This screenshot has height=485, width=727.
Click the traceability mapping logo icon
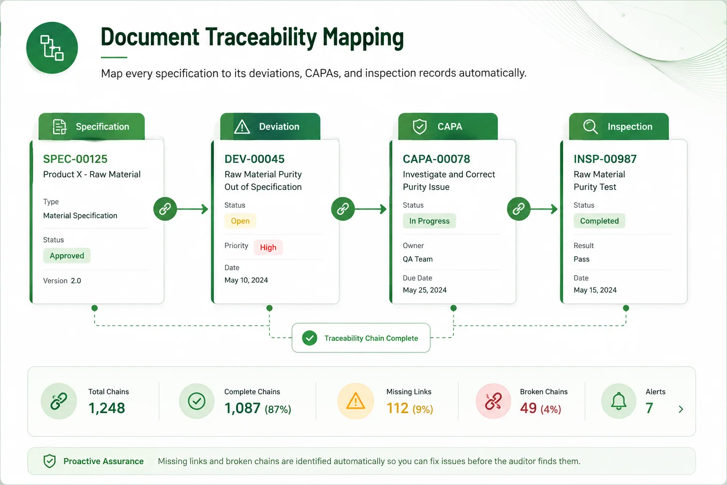pos(52,48)
